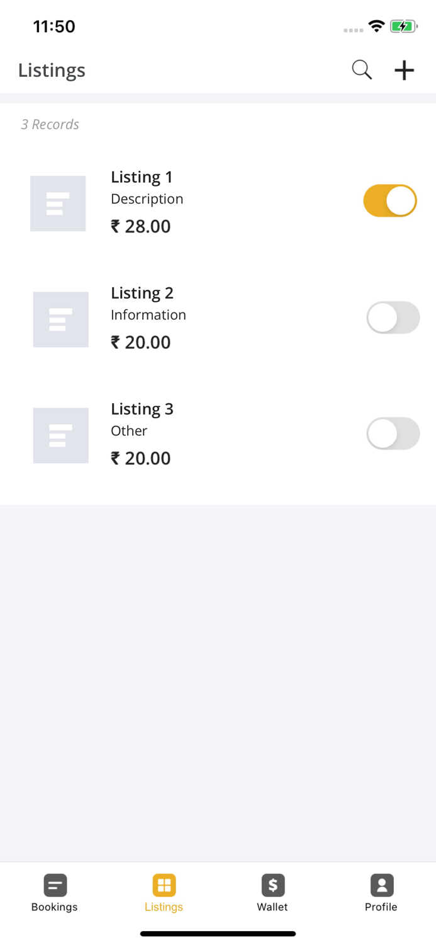This screenshot has height=945, width=436.
Task: Tap the Listings grid icon in navigation
Action: click(164, 886)
